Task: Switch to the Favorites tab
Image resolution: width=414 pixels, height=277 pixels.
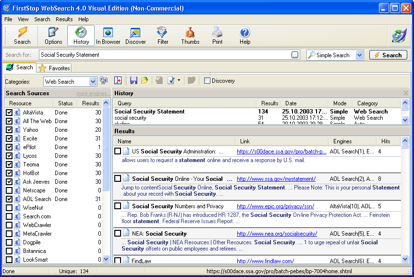Action: click(54, 68)
